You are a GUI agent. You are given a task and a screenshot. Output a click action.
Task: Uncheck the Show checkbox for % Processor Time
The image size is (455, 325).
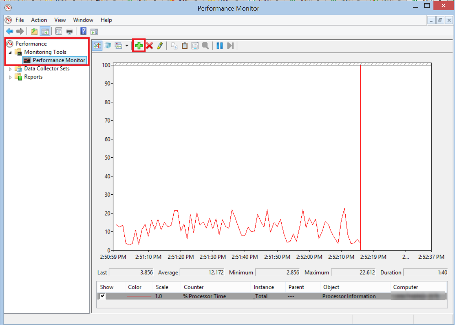[103, 296]
